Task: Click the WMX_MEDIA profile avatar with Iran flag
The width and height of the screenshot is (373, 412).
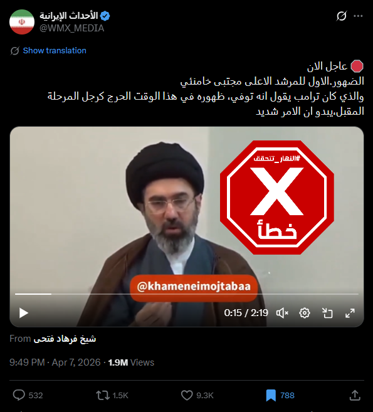Action: (22, 22)
